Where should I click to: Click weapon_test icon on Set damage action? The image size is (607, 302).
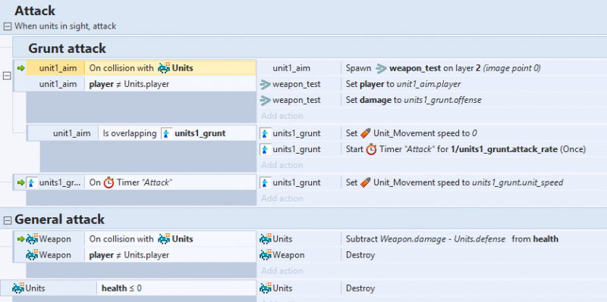[x=265, y=100]
